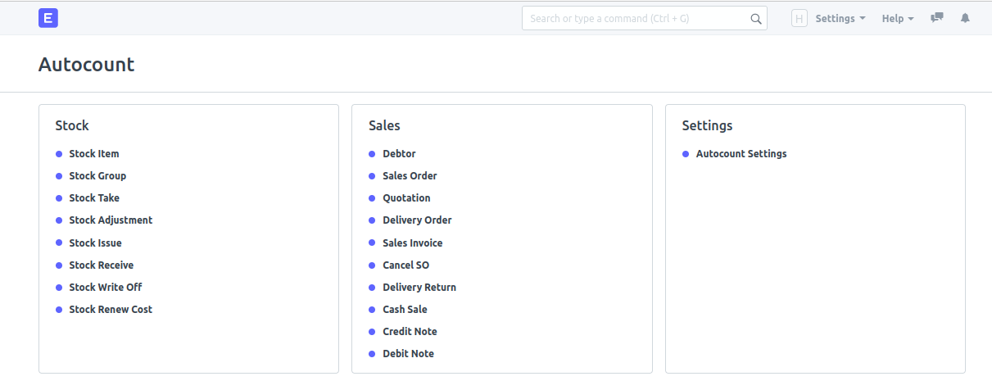Open Credit Note link

click(410, 332)
